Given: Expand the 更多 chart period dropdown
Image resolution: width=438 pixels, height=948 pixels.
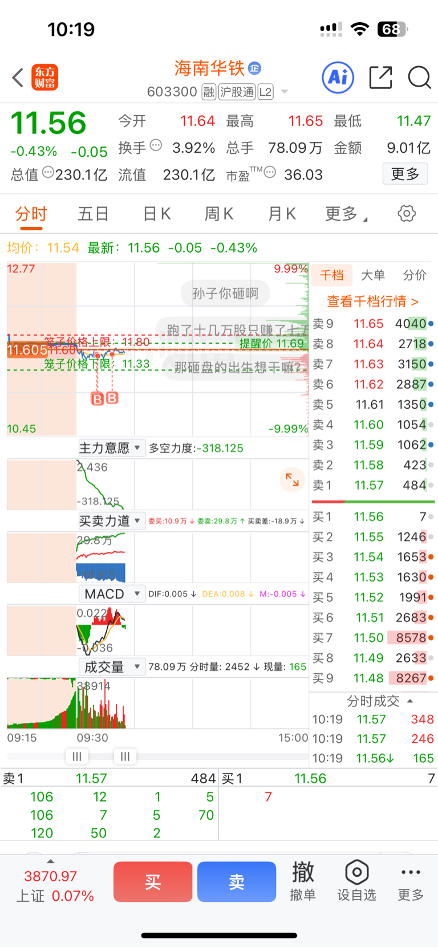Looking at the screenshot, I should [x=346, y=214].
